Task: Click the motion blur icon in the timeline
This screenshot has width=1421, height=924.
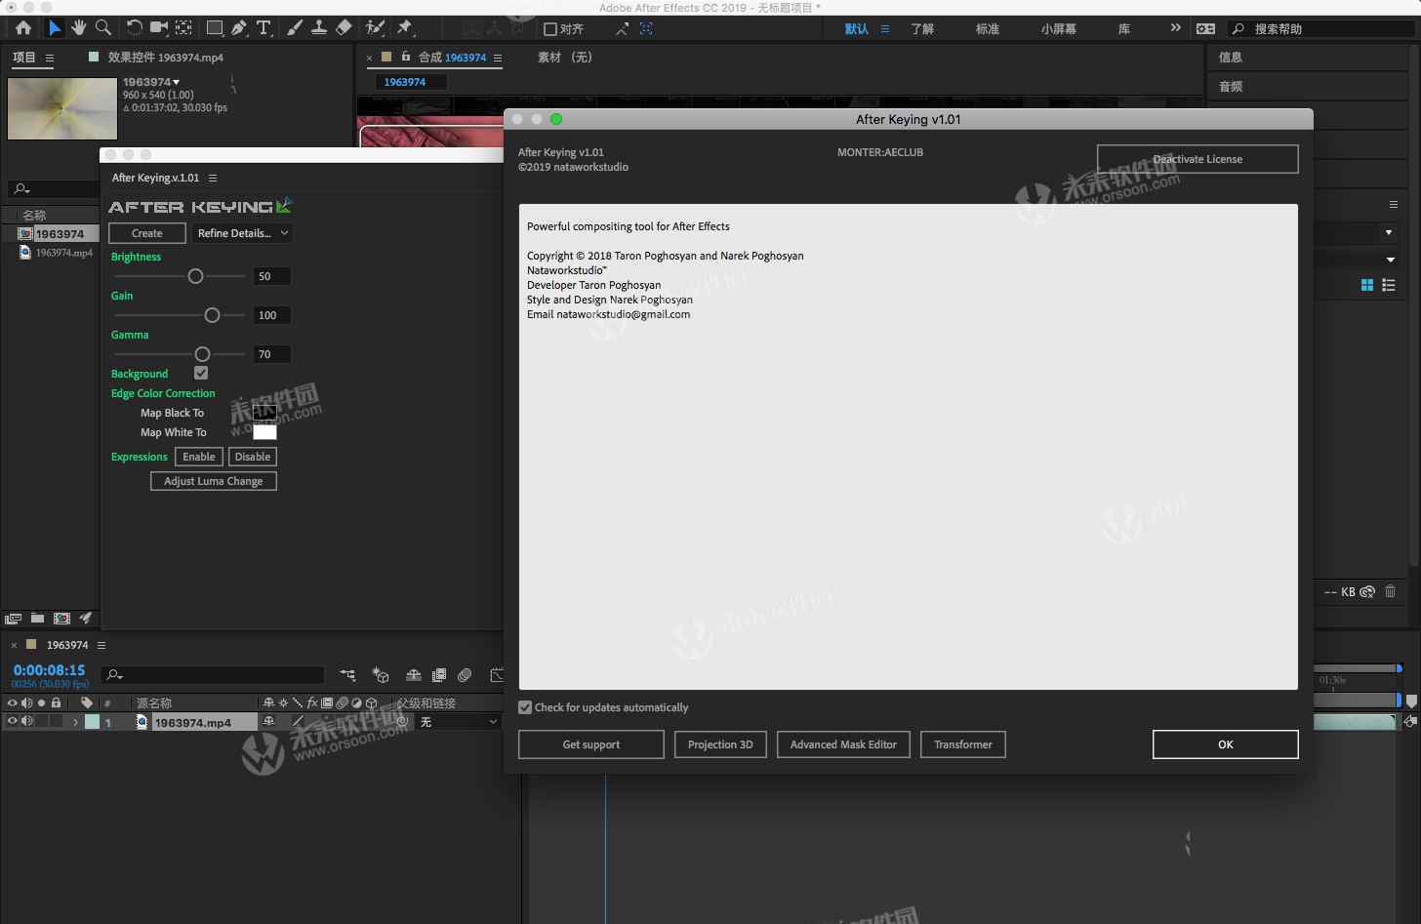Action: pyautogui.click(x=465, y=674)
